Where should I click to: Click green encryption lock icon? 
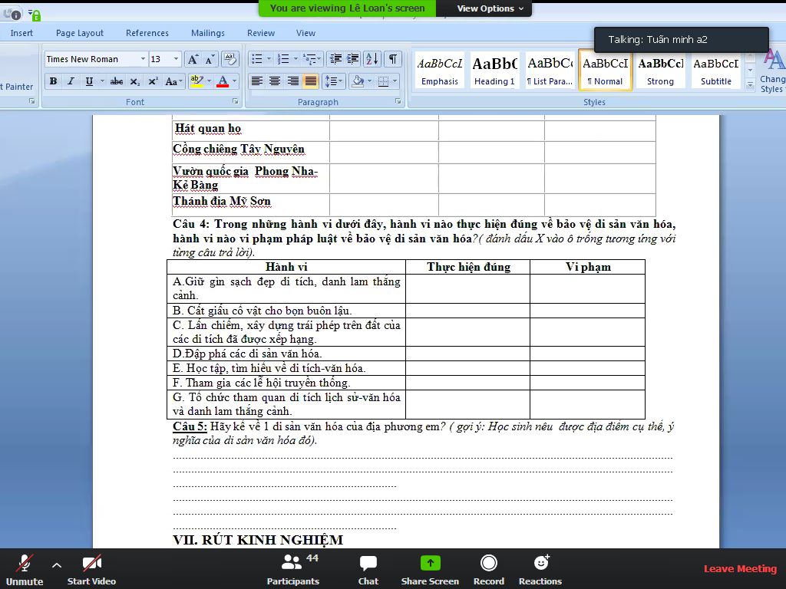point(35,15)
